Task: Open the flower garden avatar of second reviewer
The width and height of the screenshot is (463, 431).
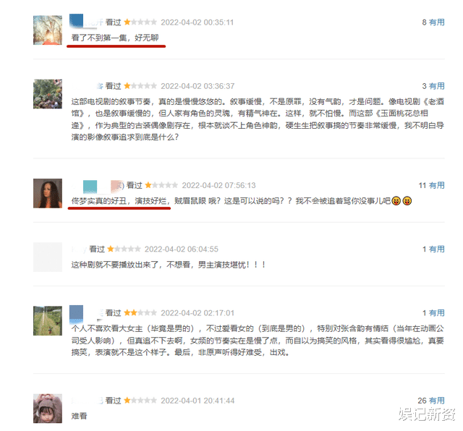Action: tap(48, 94)
